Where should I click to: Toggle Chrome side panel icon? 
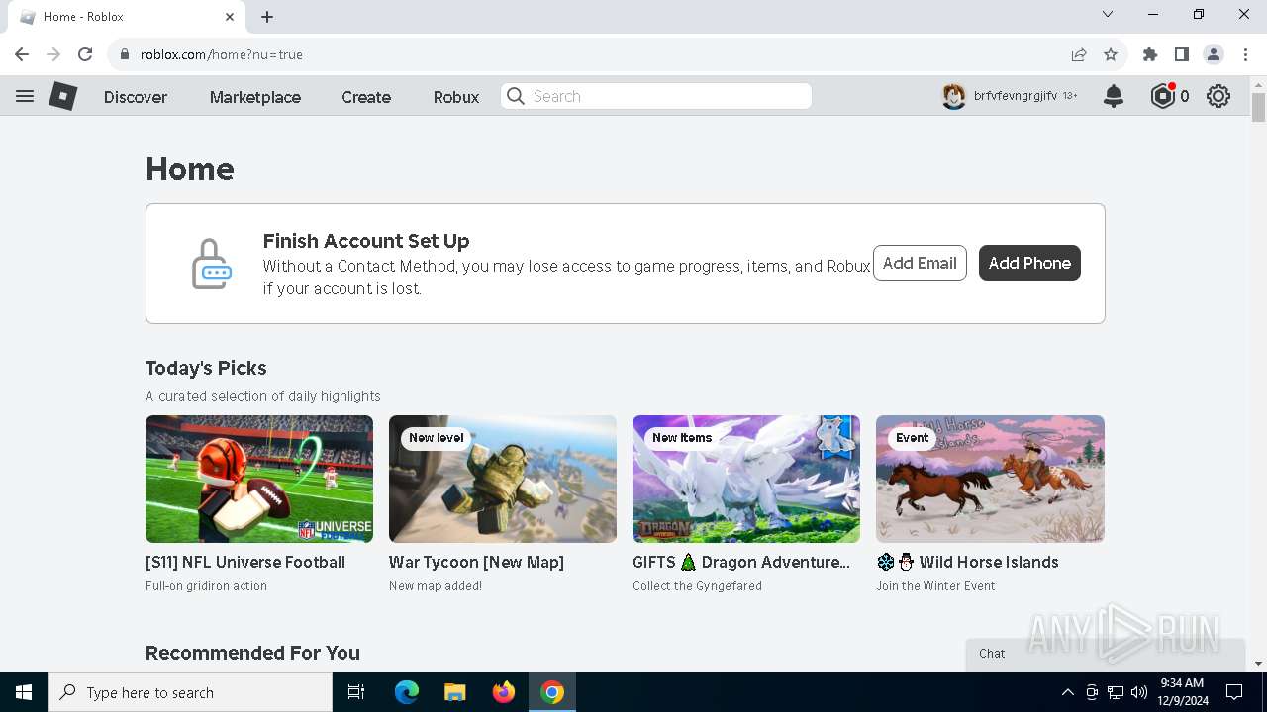(x=1182, y=54)
